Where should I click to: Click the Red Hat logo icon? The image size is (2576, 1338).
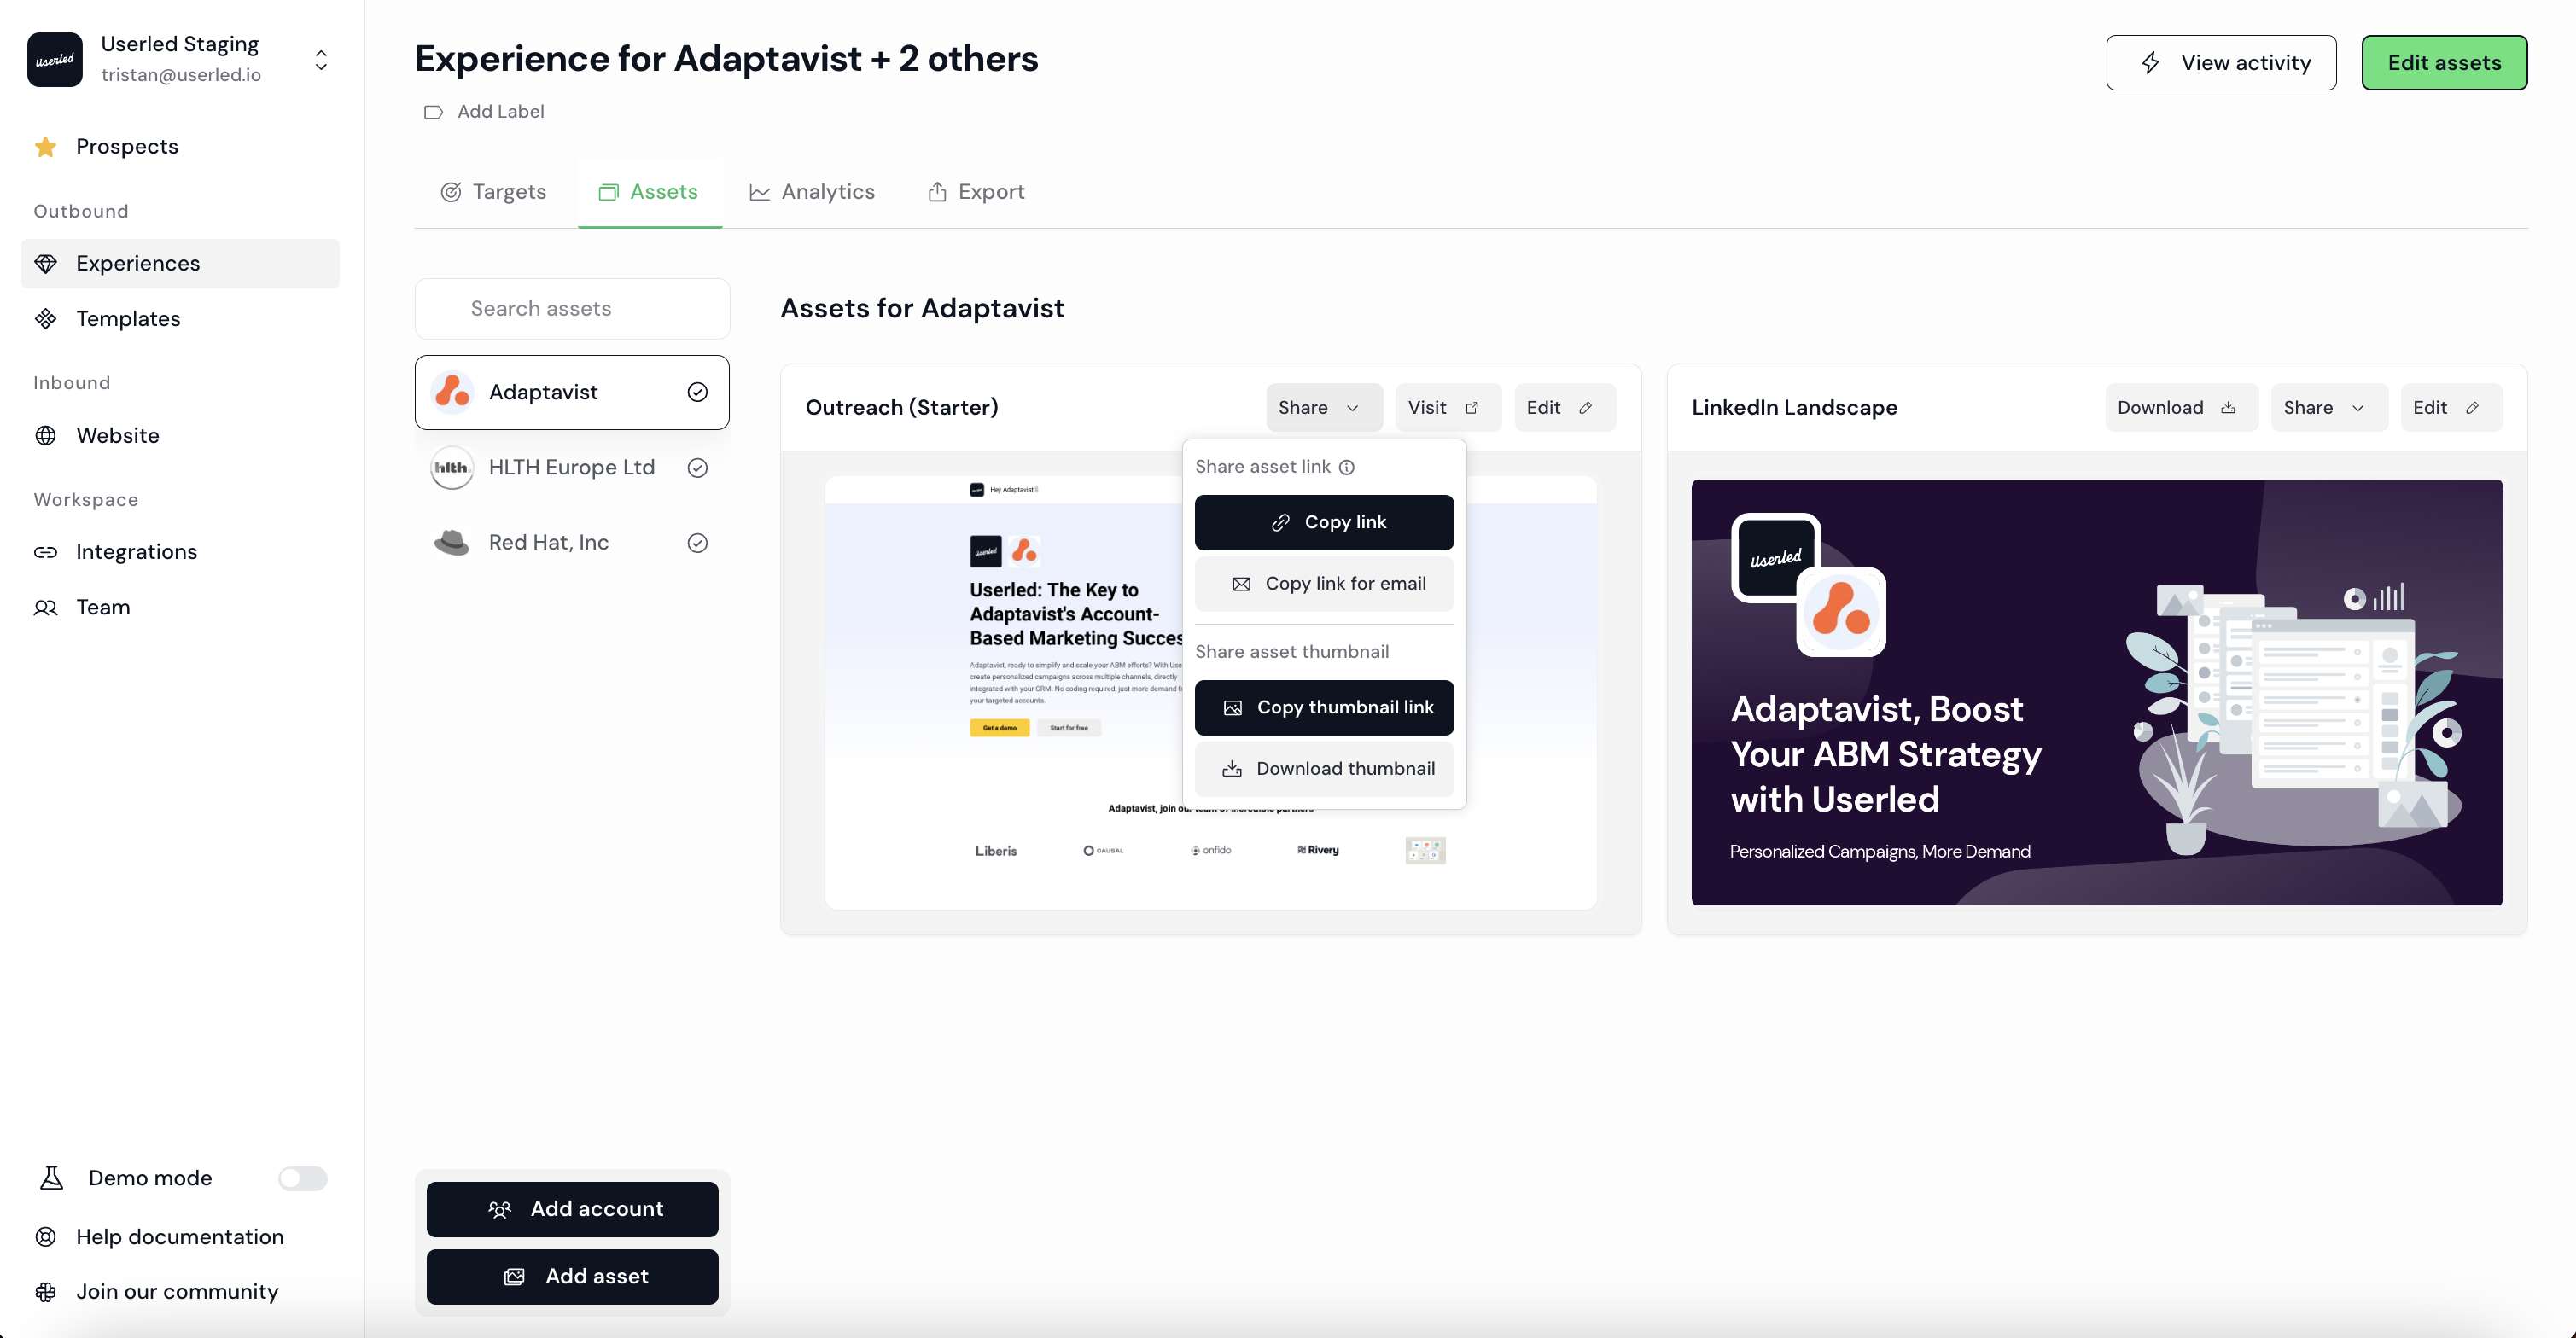click(x=452, y=542)
